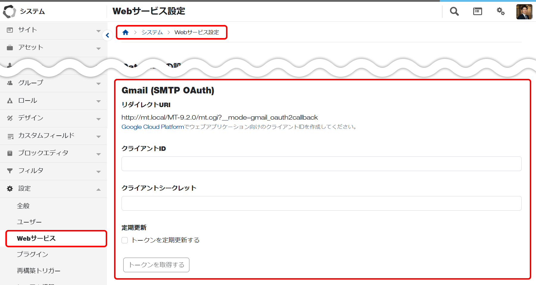Image resolution: width=536 pixels, height=285 pixels.
Task: Click the アセット briefcase icon
Action: pos(10,48)
